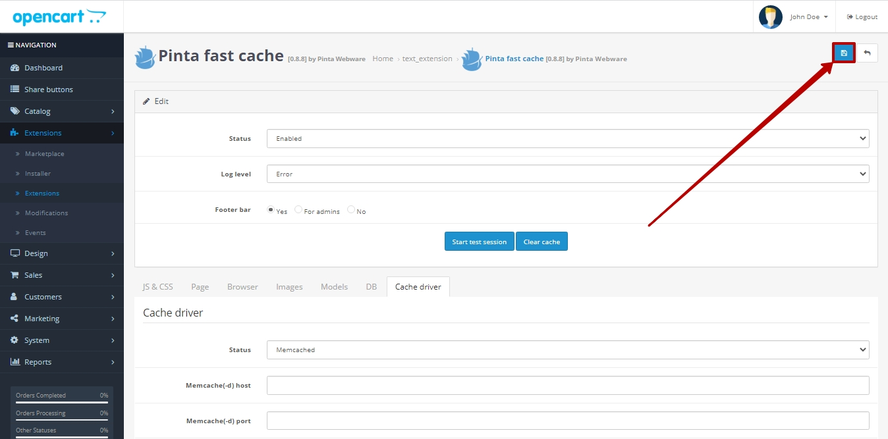The height and width of the screenshot is (439, 888).
Task: Open the Marketplace submenu item
Action: [x=62, y=154]
